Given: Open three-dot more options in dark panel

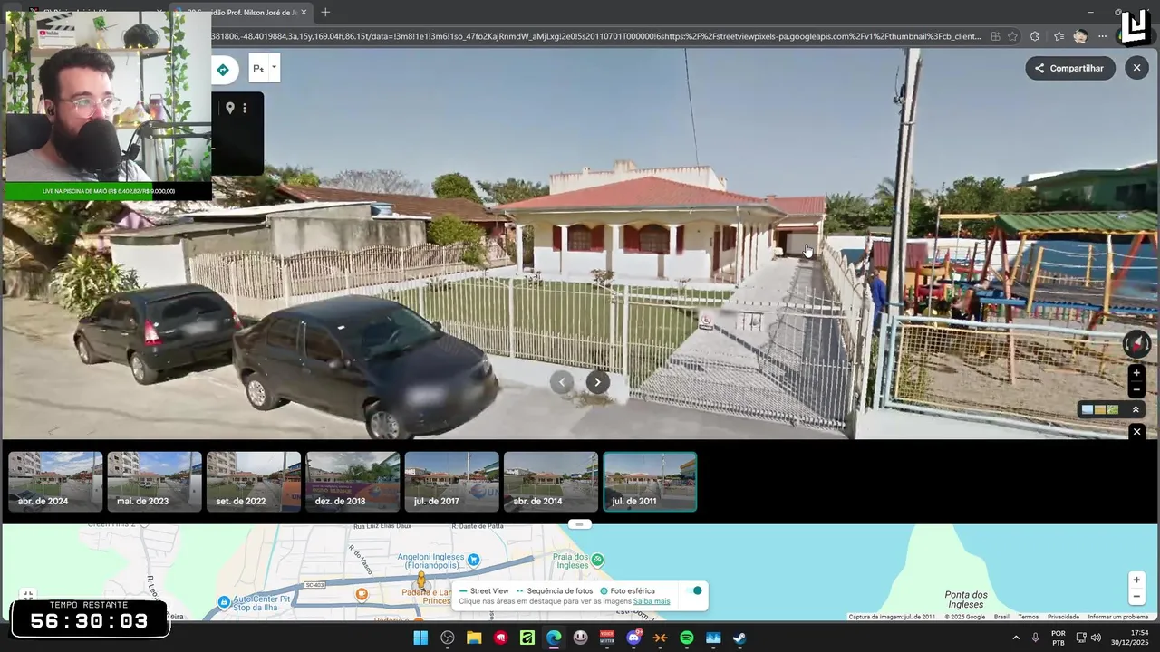Looking at the screenshot, I should (x=245, y=108).
